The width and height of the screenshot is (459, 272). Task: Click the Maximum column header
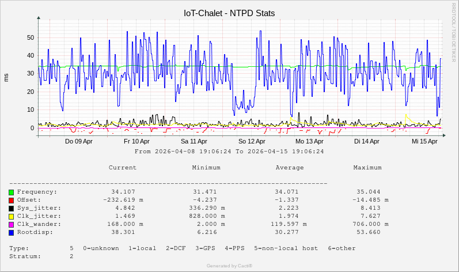point(367,168)
